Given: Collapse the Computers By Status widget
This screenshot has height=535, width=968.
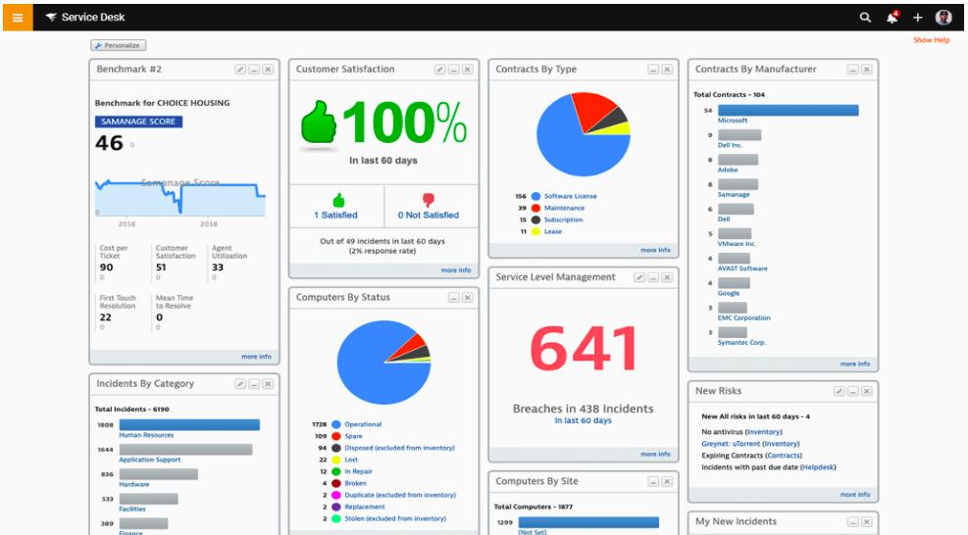Looking at the screenshot, I should click(x=453, y=298).
